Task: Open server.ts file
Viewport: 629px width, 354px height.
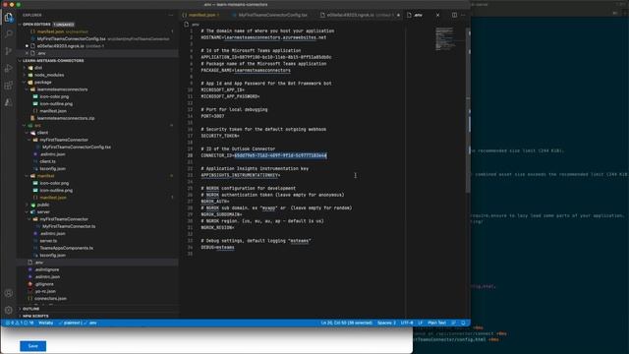Action: pyautogui.click(x=48, y=241)
